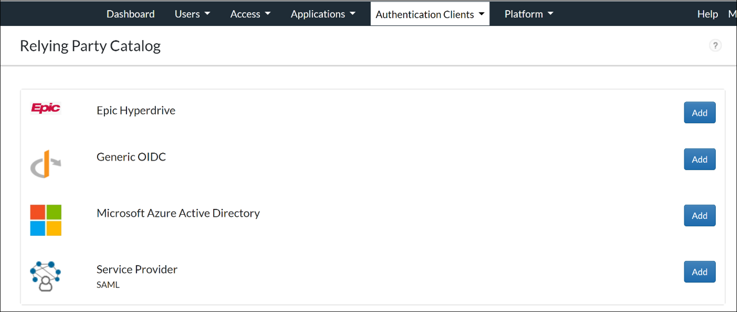
Task: Click the Epic logo icon
Action: point(46,108)
